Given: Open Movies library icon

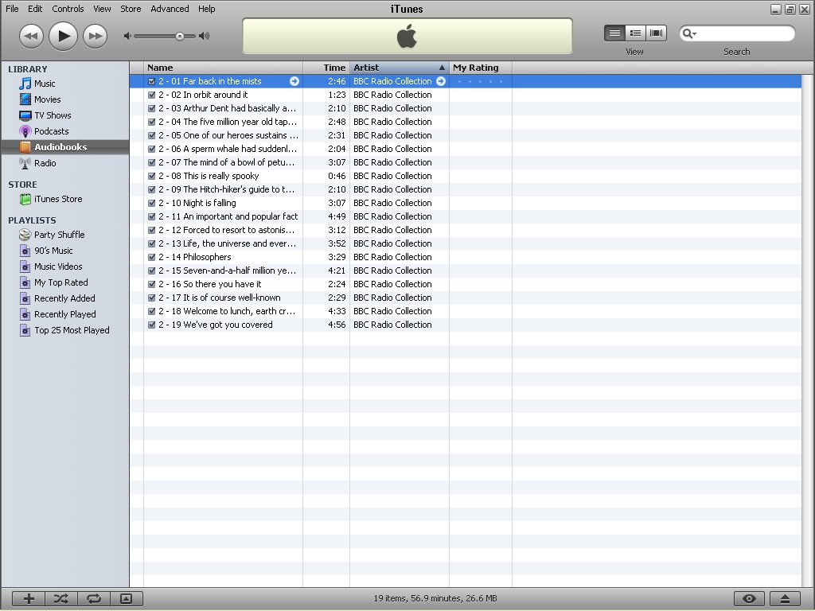Looking at the screenshot, I should click(x=25, y=99).
